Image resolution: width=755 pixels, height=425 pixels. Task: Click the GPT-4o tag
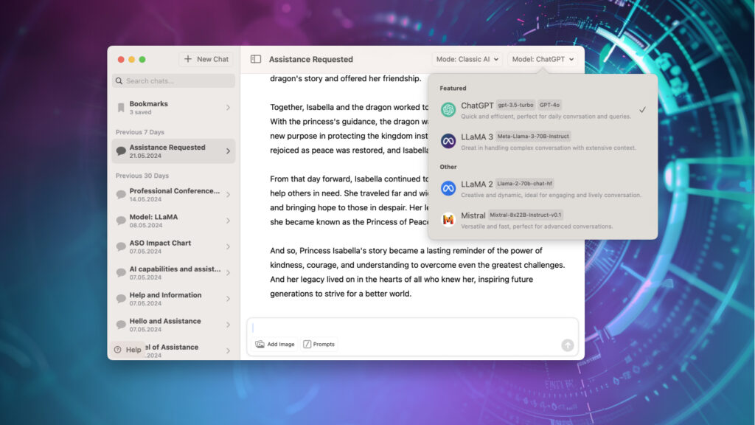549,105
